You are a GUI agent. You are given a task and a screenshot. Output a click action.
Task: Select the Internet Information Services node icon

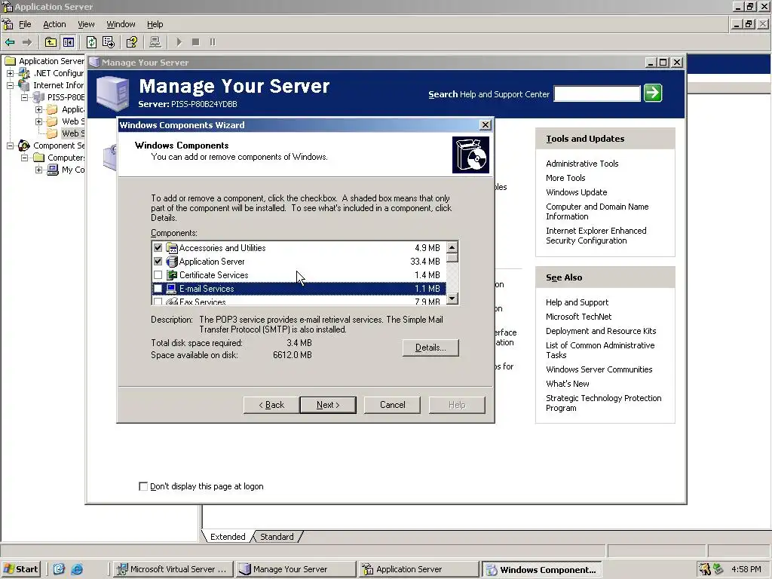[24, 85]
